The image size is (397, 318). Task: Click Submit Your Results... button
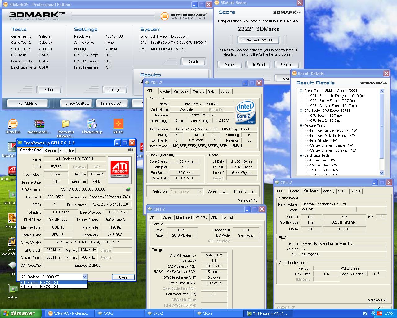click(x=258, y=40)
